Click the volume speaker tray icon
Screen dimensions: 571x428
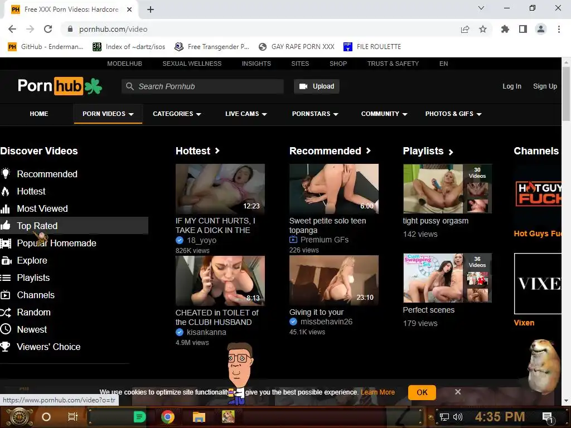coord(458,417)
